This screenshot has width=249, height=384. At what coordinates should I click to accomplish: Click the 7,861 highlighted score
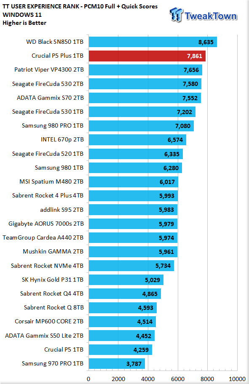pyautogui.click(x=195, y=56)
